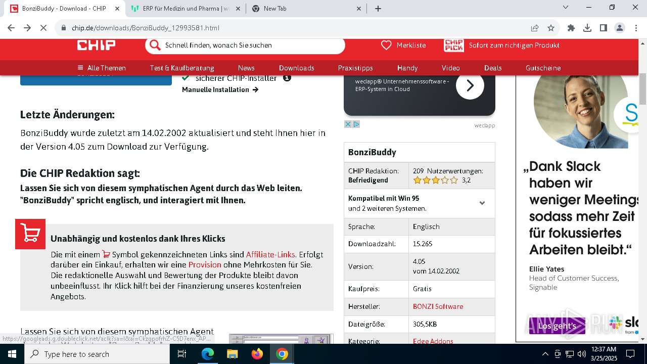Click the browser back arrow
The image size is (647, 364).
click(11, 28)
